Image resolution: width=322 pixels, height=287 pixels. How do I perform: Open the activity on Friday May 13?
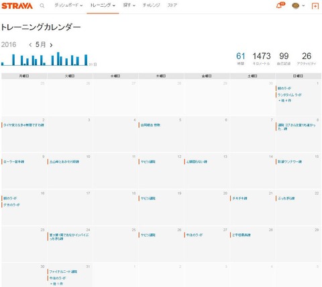pos(197,161)
